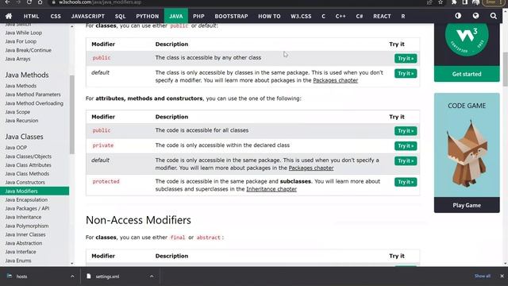Open Java Recursion sidebar link

click(21, 121)
